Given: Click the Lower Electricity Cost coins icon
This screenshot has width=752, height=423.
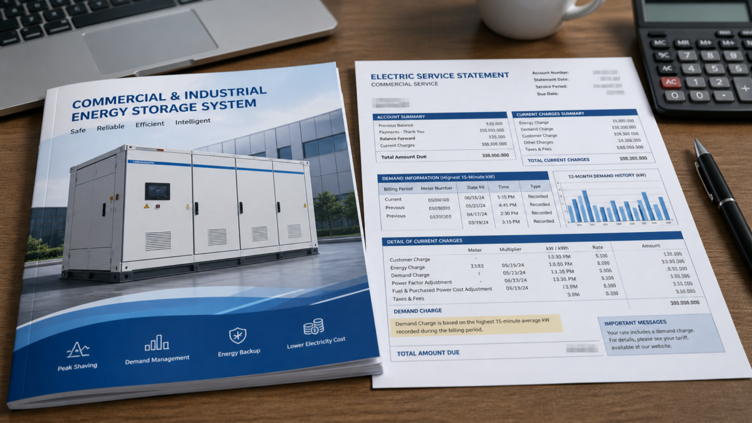Looking at the screenshot, I should [x=313, y=326].
